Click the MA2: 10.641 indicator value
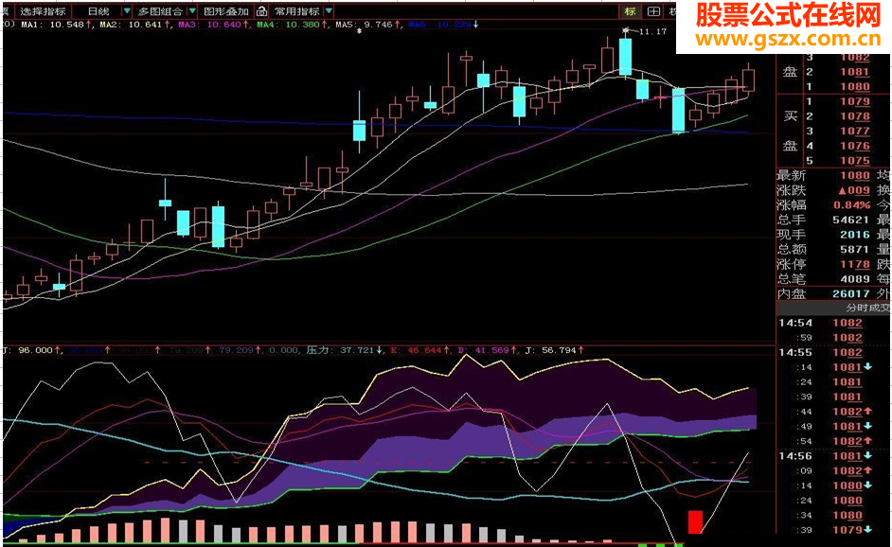892x547 pixels. click(134, 25)
